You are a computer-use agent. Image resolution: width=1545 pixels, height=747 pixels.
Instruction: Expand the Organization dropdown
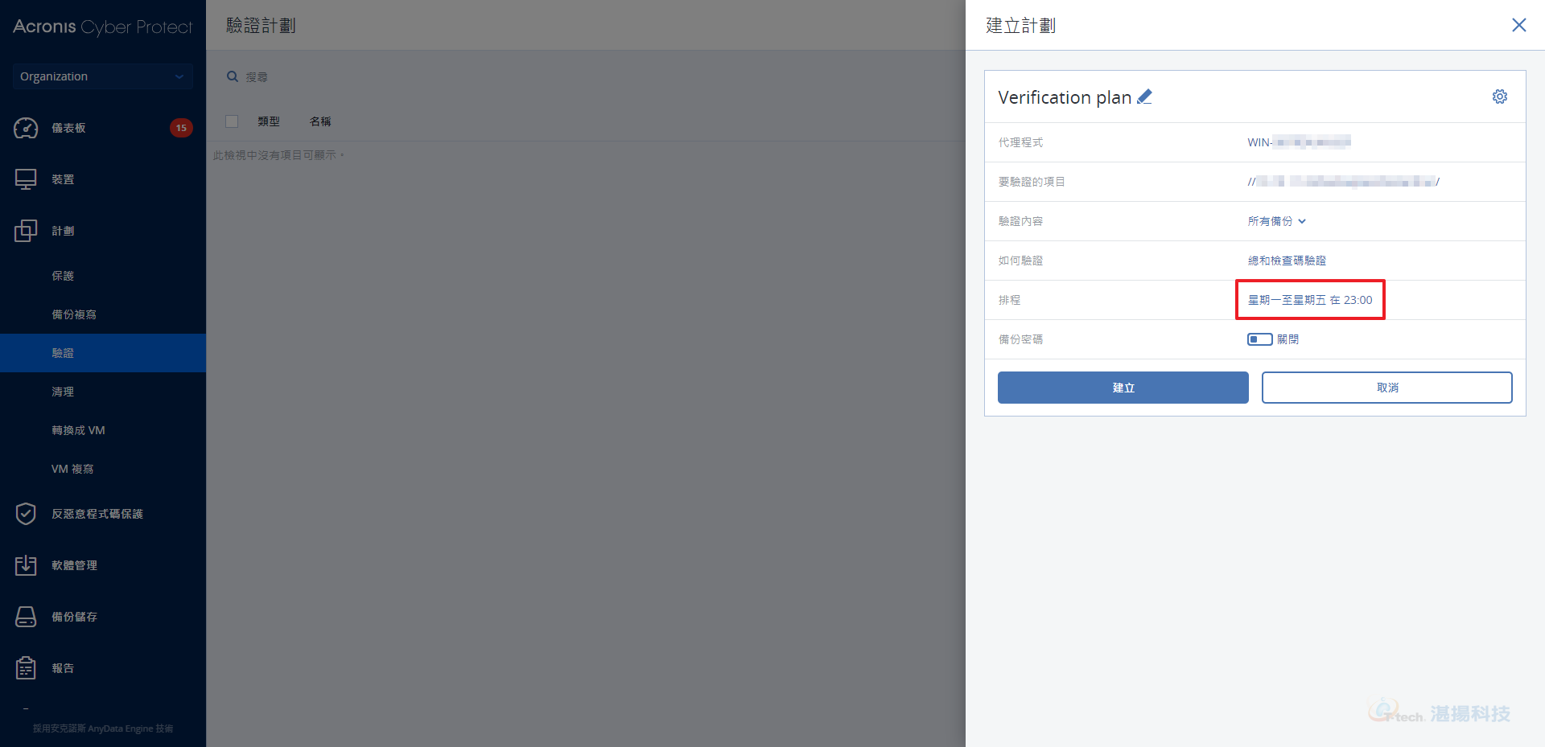tap(103, 76)
